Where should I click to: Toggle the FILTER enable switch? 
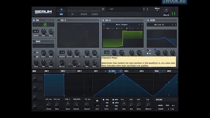(x=148, y=20)
